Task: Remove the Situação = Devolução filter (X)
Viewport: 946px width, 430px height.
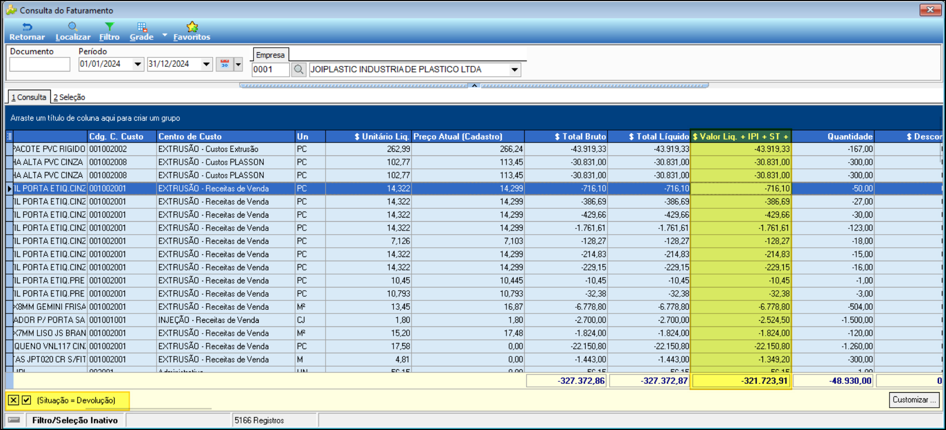Action: 13,400
